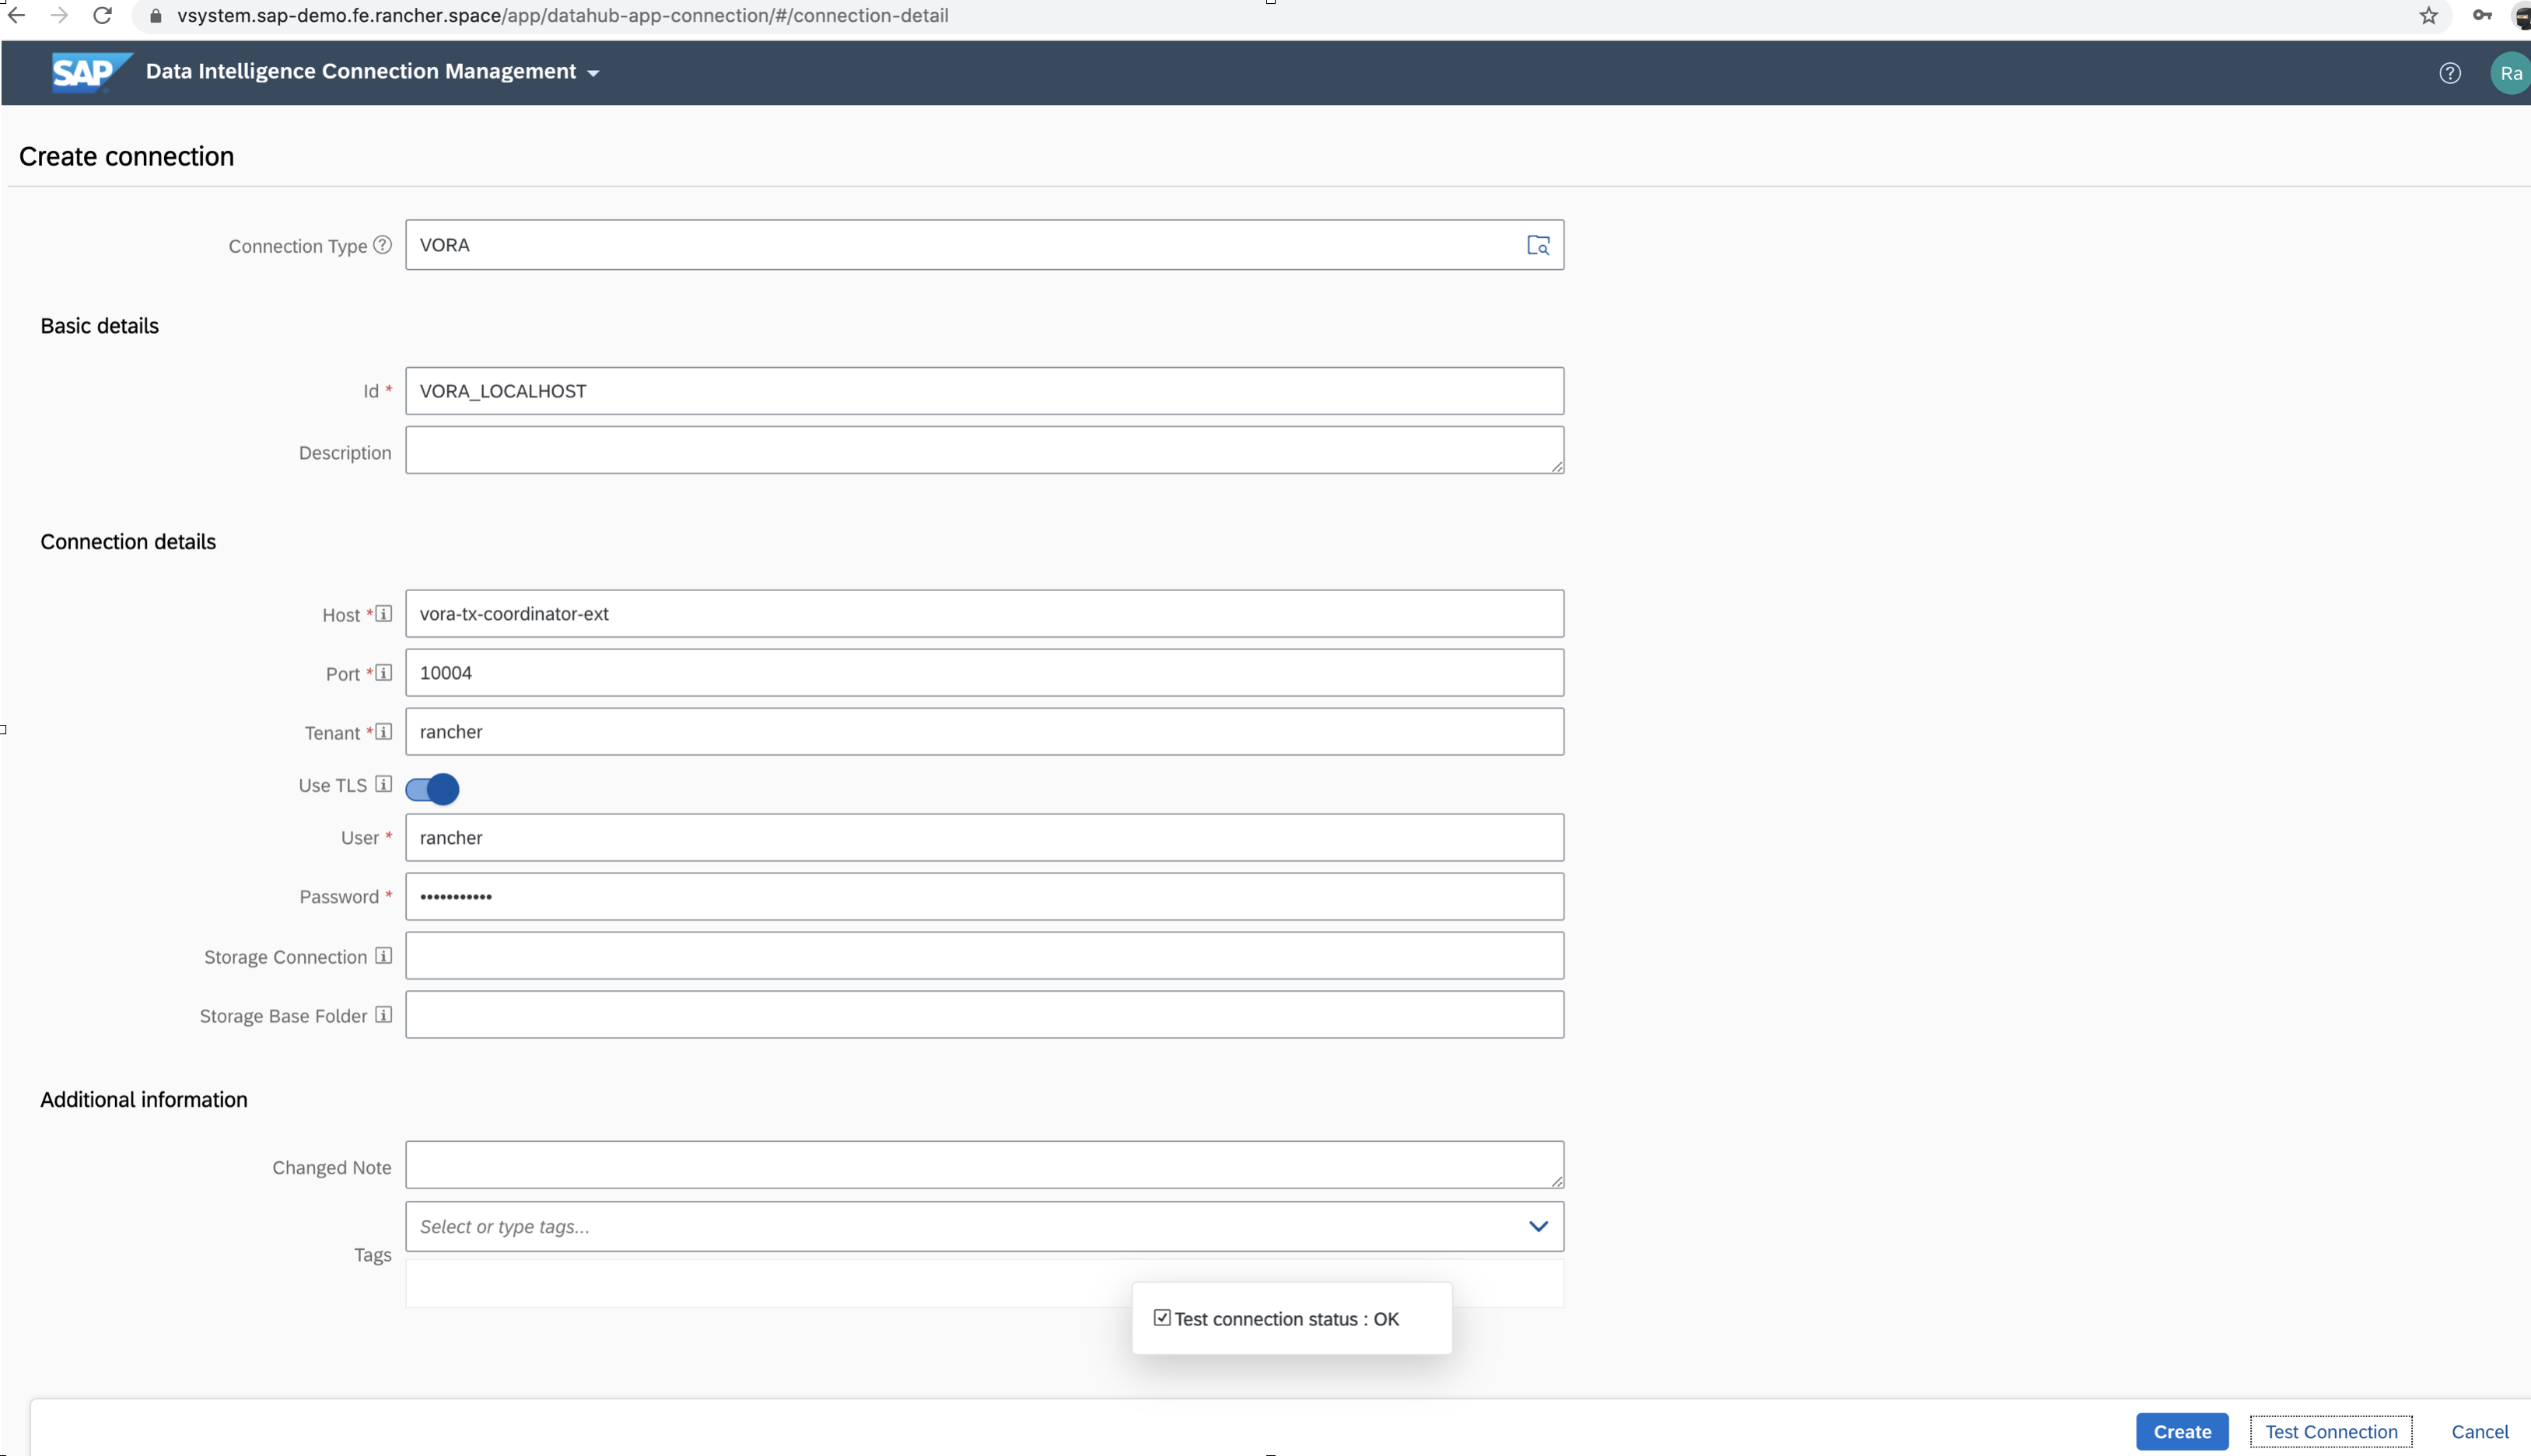Click the Connection Type help question icon

[382, 245]
